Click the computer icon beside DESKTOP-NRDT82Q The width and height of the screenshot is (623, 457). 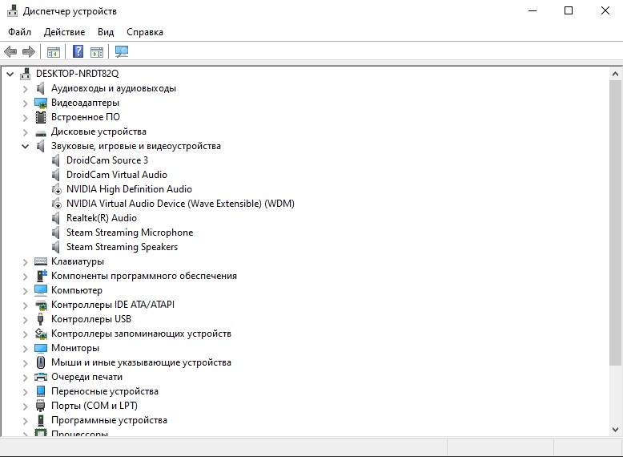pos(26,74)
